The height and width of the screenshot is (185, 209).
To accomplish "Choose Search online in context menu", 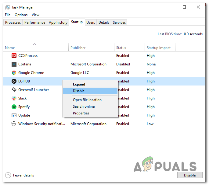I will tap(90, 106).
